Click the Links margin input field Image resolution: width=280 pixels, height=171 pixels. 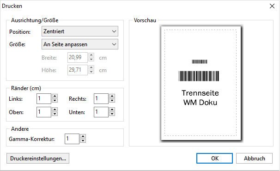[44, 98]
